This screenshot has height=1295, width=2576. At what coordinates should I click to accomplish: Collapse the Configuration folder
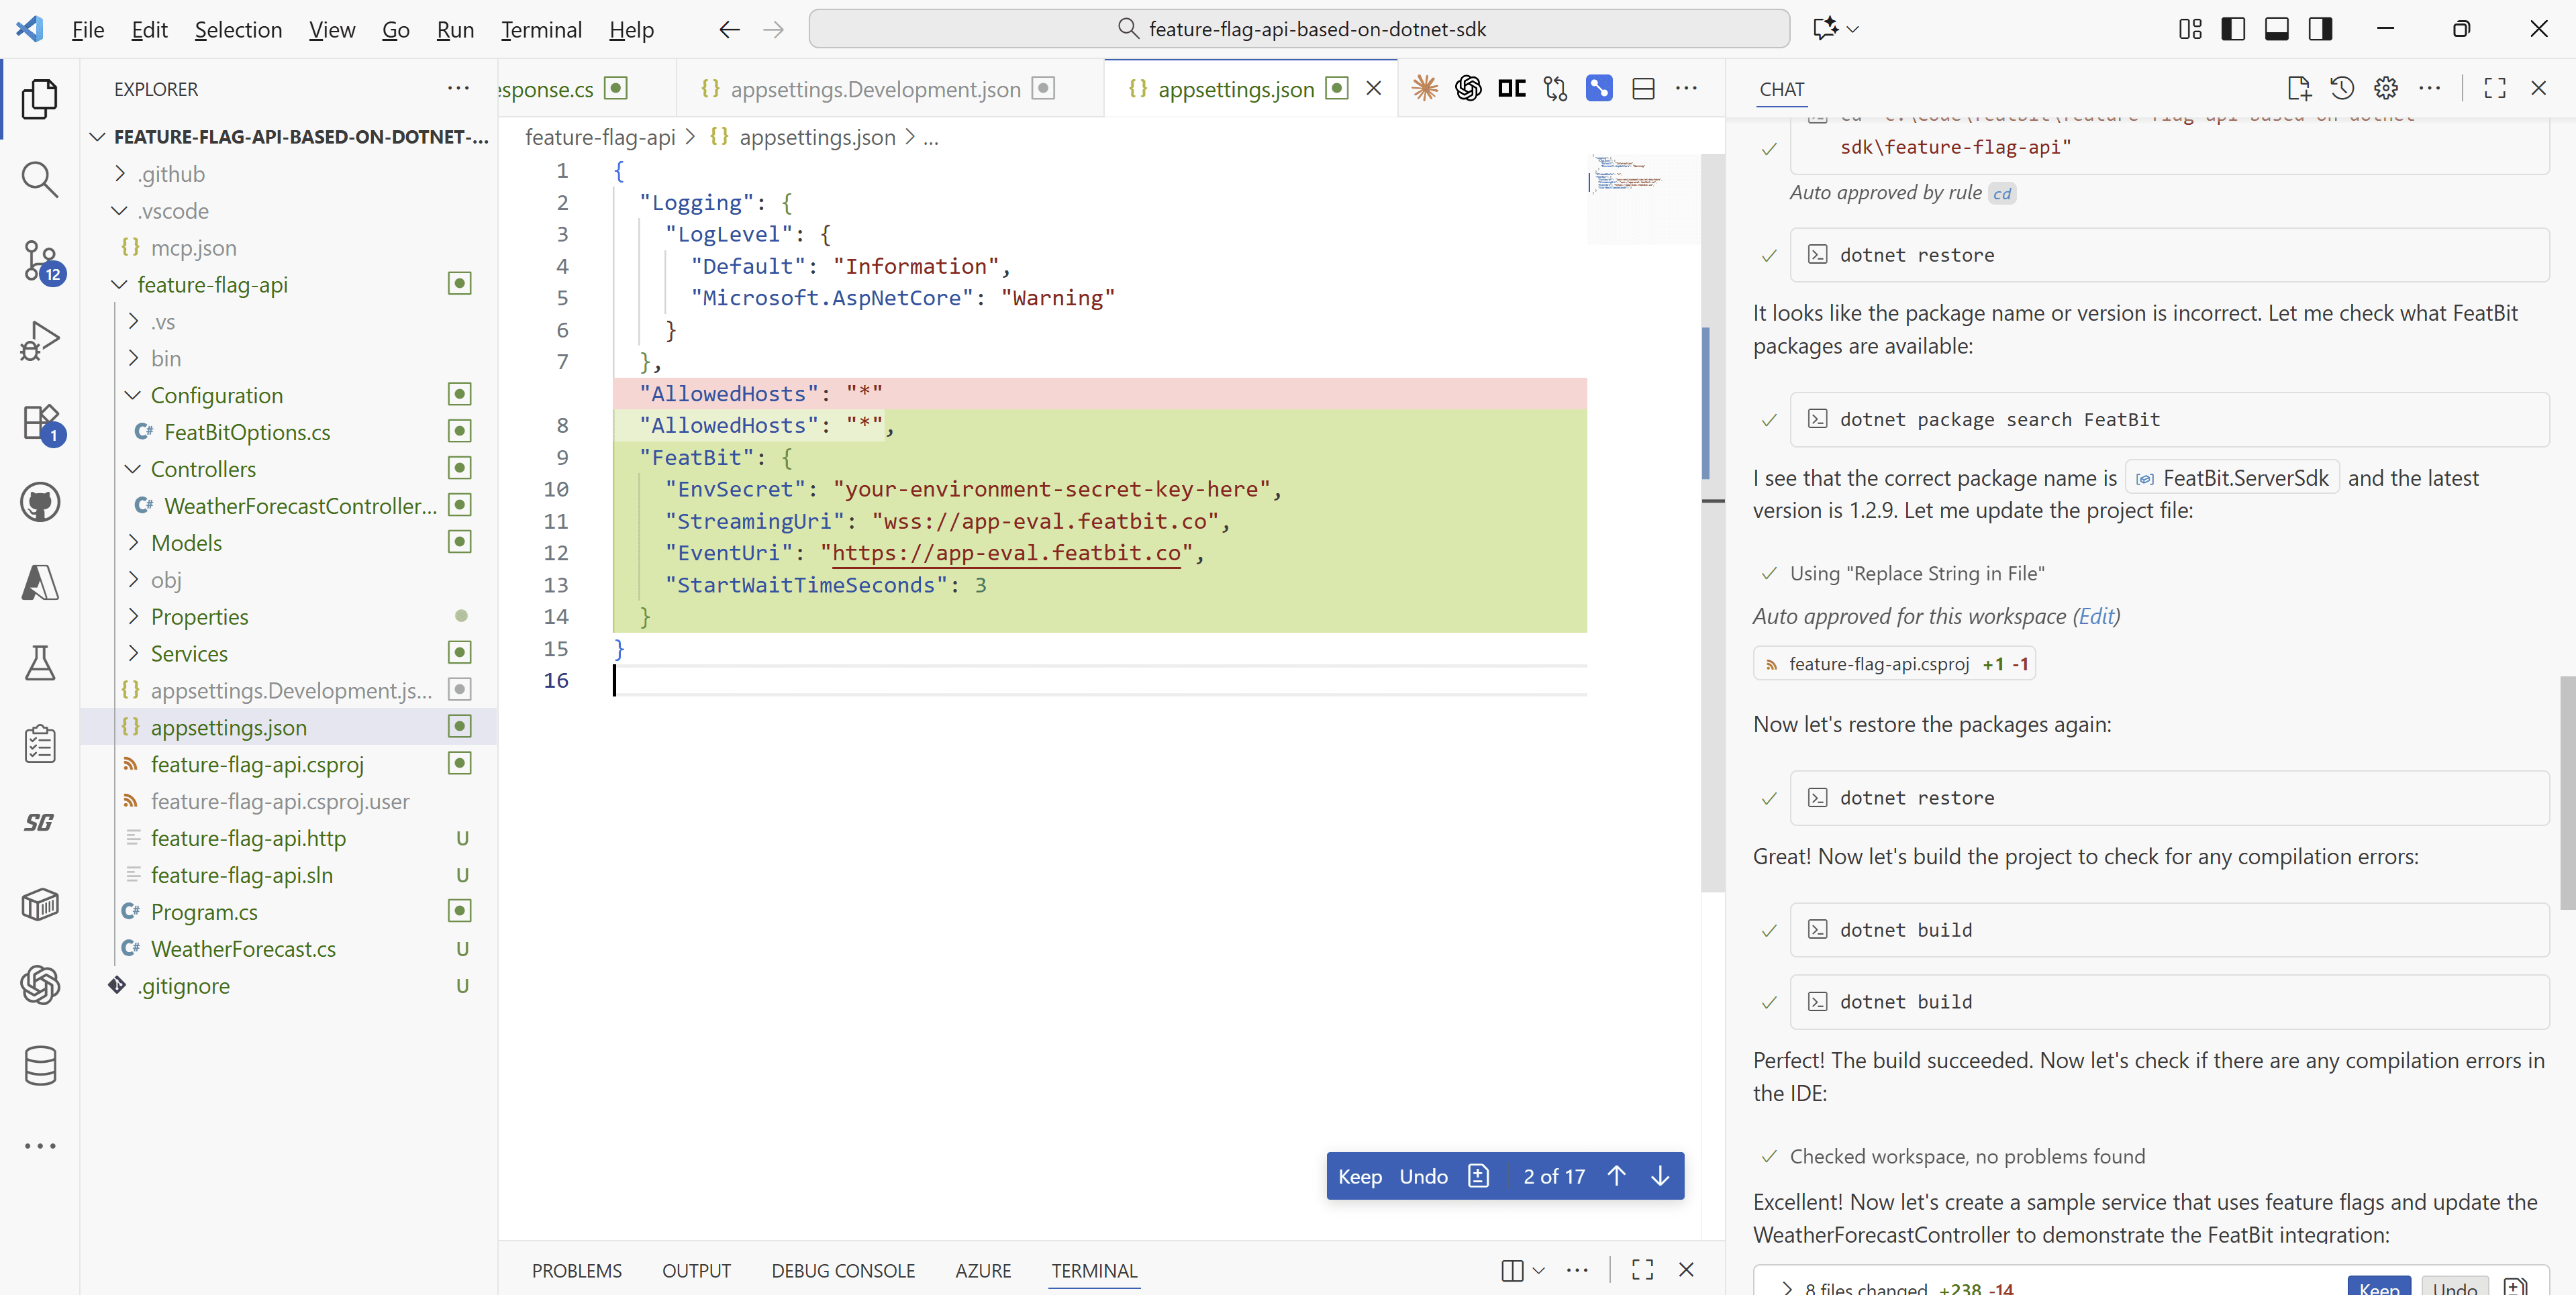(x=216, y=394)
